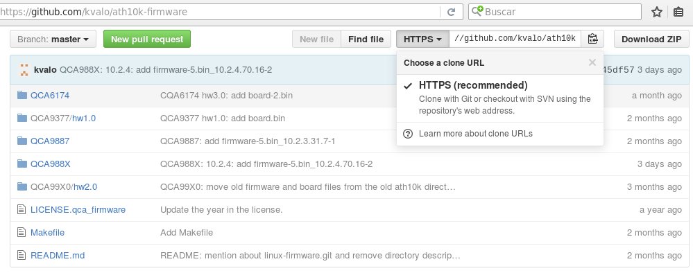Bookmark this page with star icon
This screenshot has height=273, width=693.
tap(657, 12)
